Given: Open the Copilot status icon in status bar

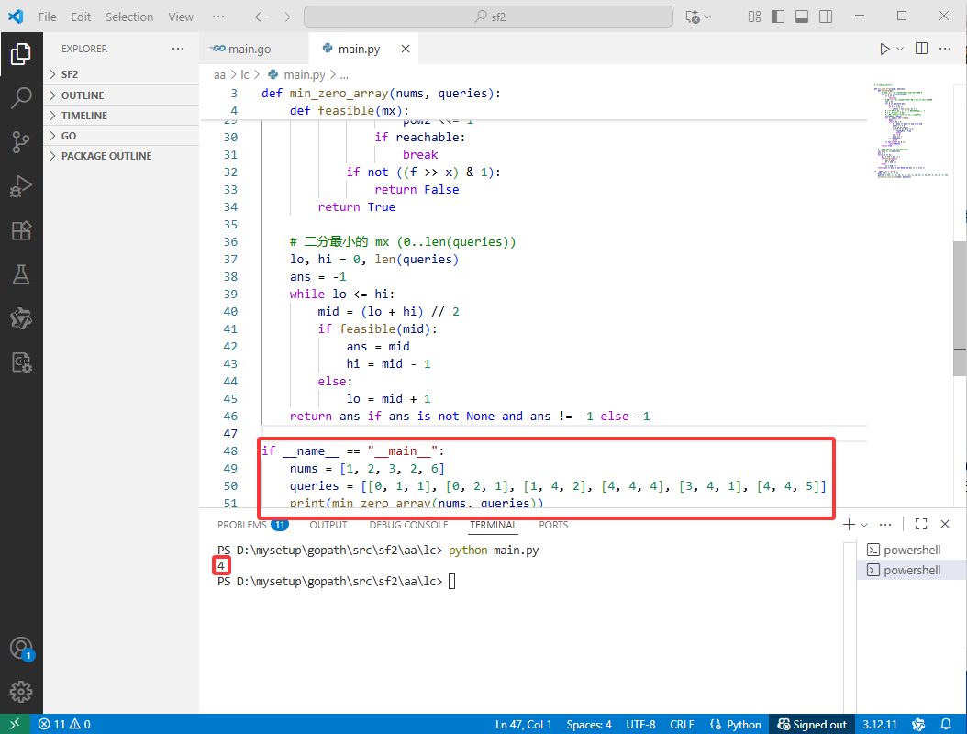Looking at the screenshot, I should [918, 724].
